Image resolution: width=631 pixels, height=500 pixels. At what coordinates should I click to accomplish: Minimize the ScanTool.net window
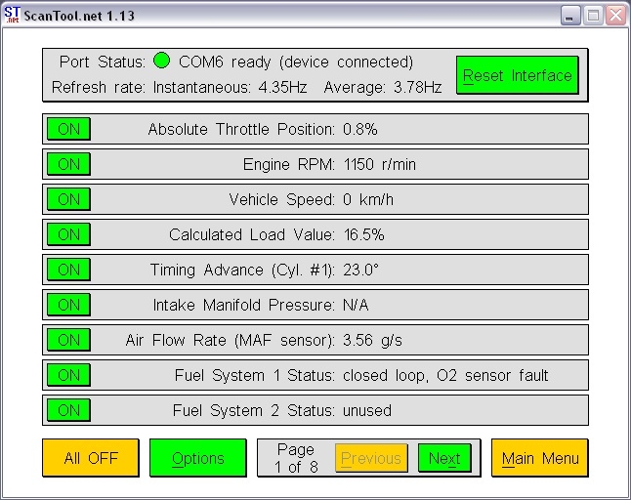tap(570, 16)
